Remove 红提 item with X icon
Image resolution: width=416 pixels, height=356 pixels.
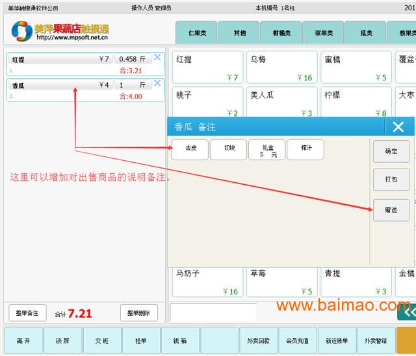(157, 57)
